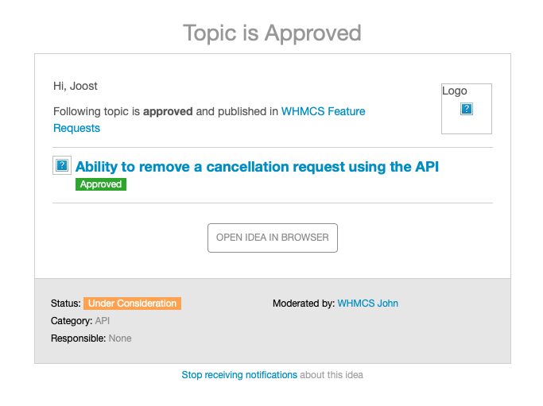
Task: Click the "Category:" label
Action: click(x=72, y=321)
